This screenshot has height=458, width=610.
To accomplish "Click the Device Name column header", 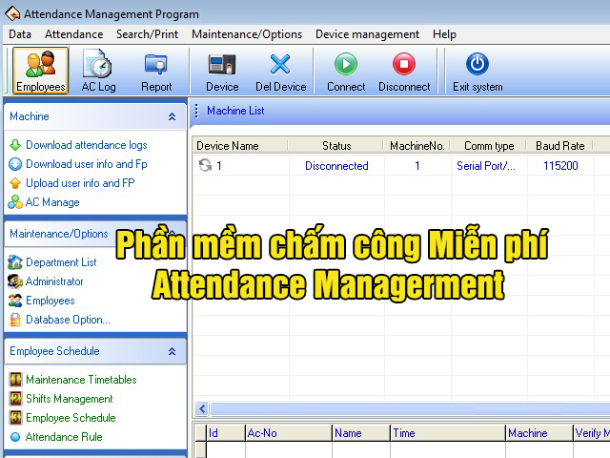I will click(x=240, y=146).
